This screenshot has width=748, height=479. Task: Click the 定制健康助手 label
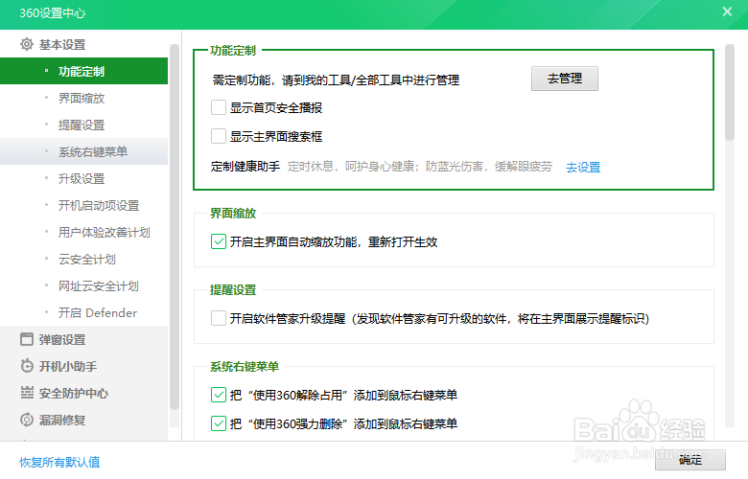[x=245, y=167]
